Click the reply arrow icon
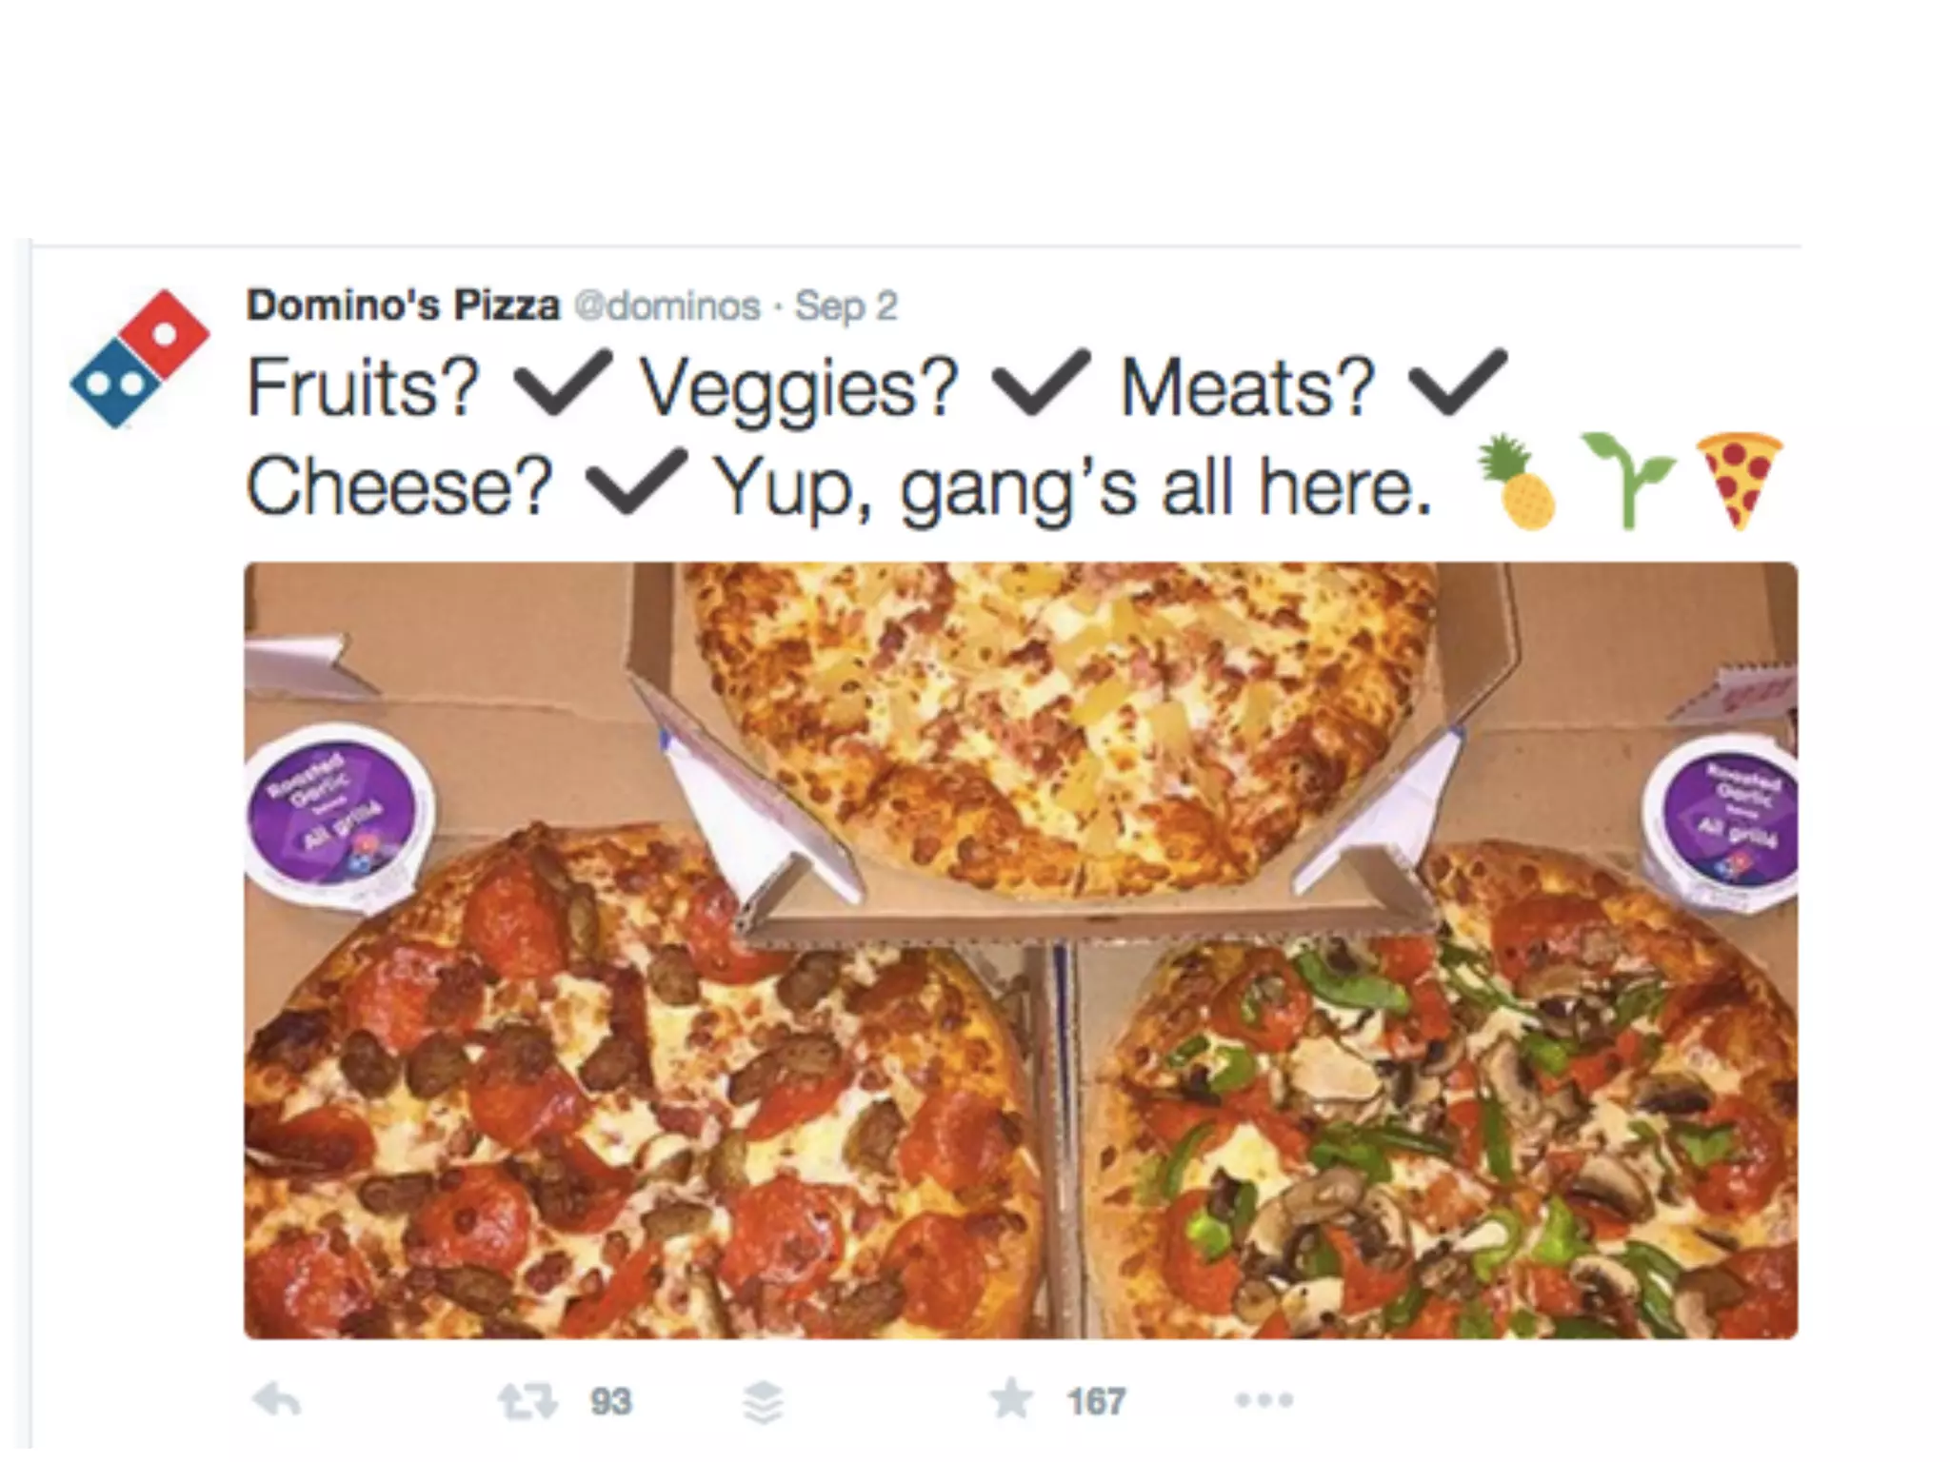1950x1462 pixels. [x=277, y=1400]
